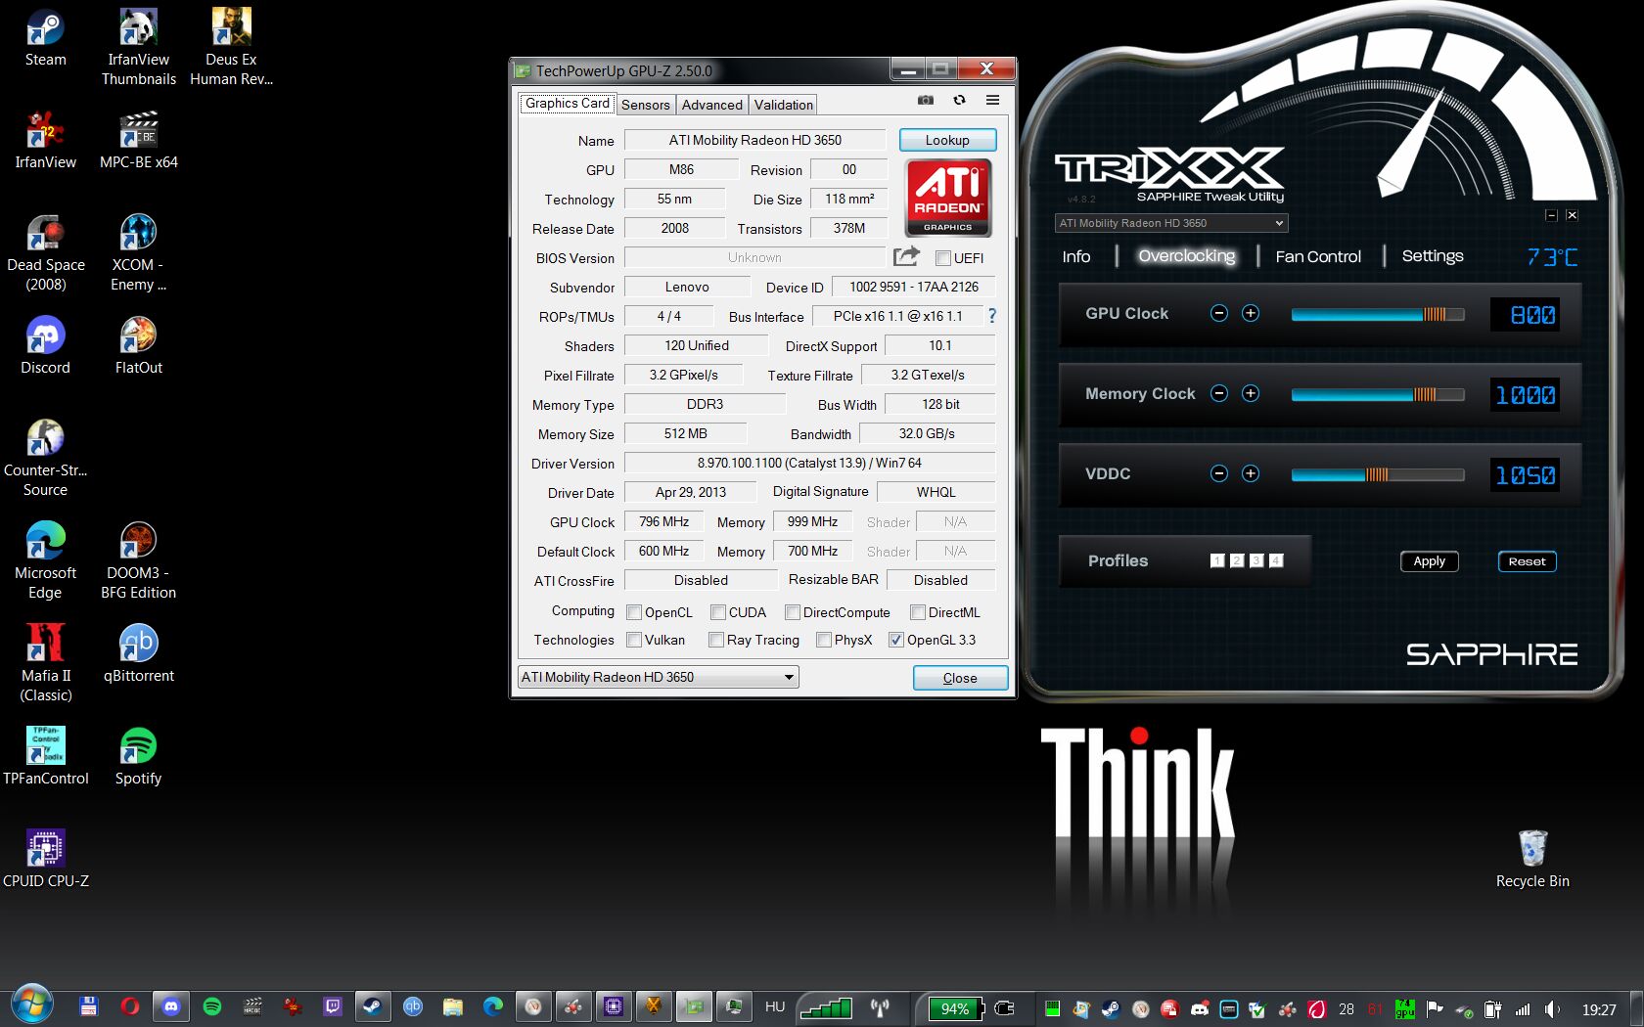This screenshot has width=1644, height=1027.
Task: Increase VDDC with plus button
Action: 1250,473
